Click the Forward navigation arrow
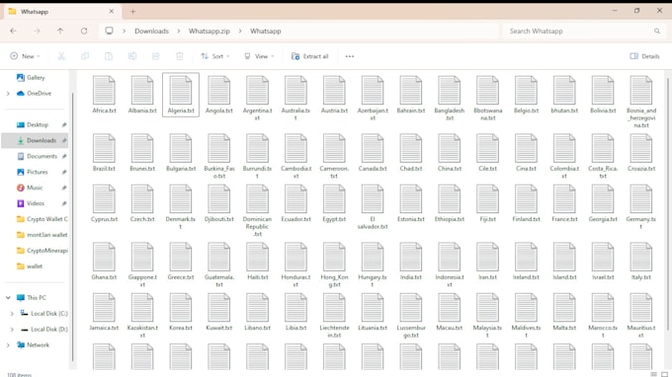 click(x=37, y=31)
